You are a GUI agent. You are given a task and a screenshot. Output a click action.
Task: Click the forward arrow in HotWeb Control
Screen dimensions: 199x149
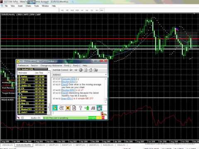(76, 70)
